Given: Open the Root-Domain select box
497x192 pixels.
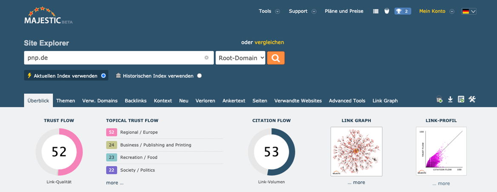Looking at the screenshot, I should [240, 58].
